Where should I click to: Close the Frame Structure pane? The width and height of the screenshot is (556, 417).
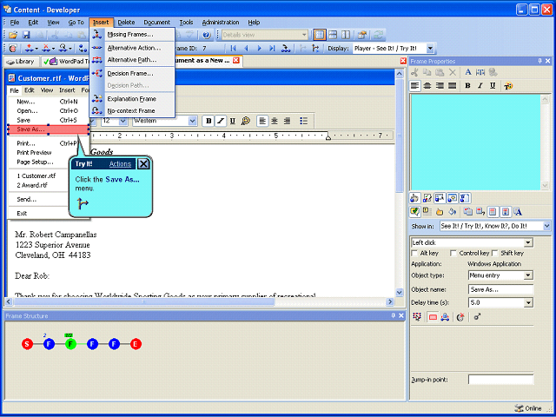pos(401,315)
